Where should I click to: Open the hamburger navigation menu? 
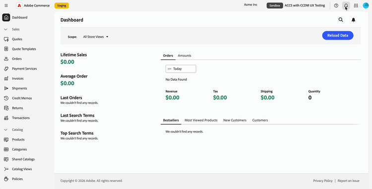[6, 5]
